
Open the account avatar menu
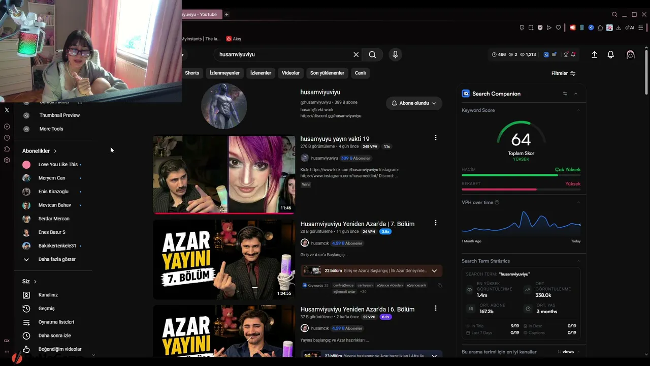click(631, 54)
